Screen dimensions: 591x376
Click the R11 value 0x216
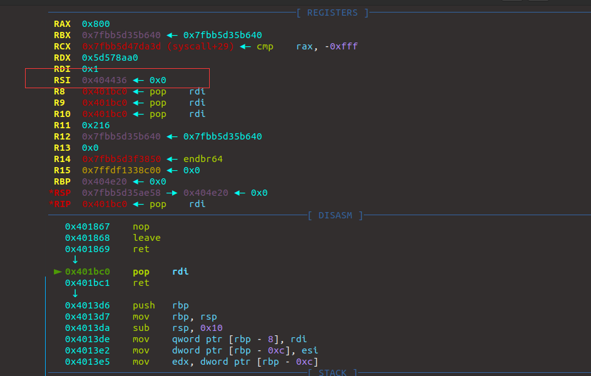(96, 126)
